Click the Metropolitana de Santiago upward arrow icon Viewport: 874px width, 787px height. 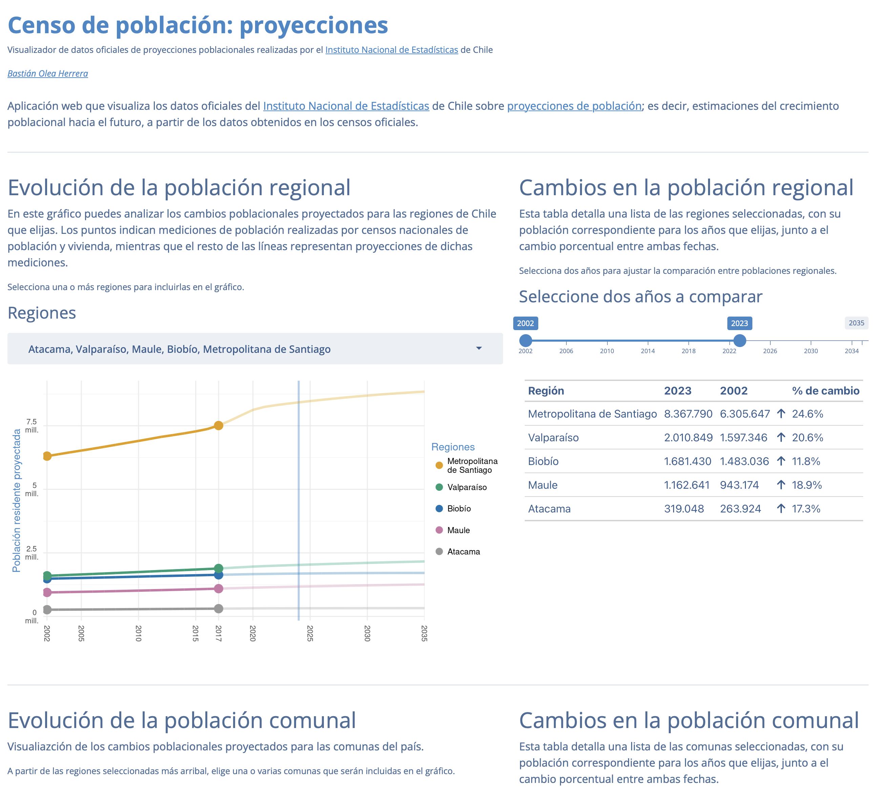(x=781, y=414)
